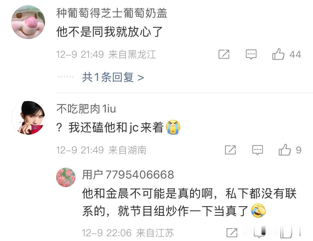Tap the repost icon on the 江苏 reply
Screen dimensions: 313x241
(232, 232)
